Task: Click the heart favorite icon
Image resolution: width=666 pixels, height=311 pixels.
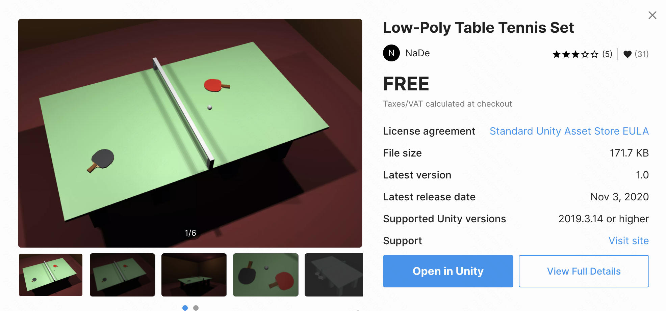Action: click(x=627, y=54)
